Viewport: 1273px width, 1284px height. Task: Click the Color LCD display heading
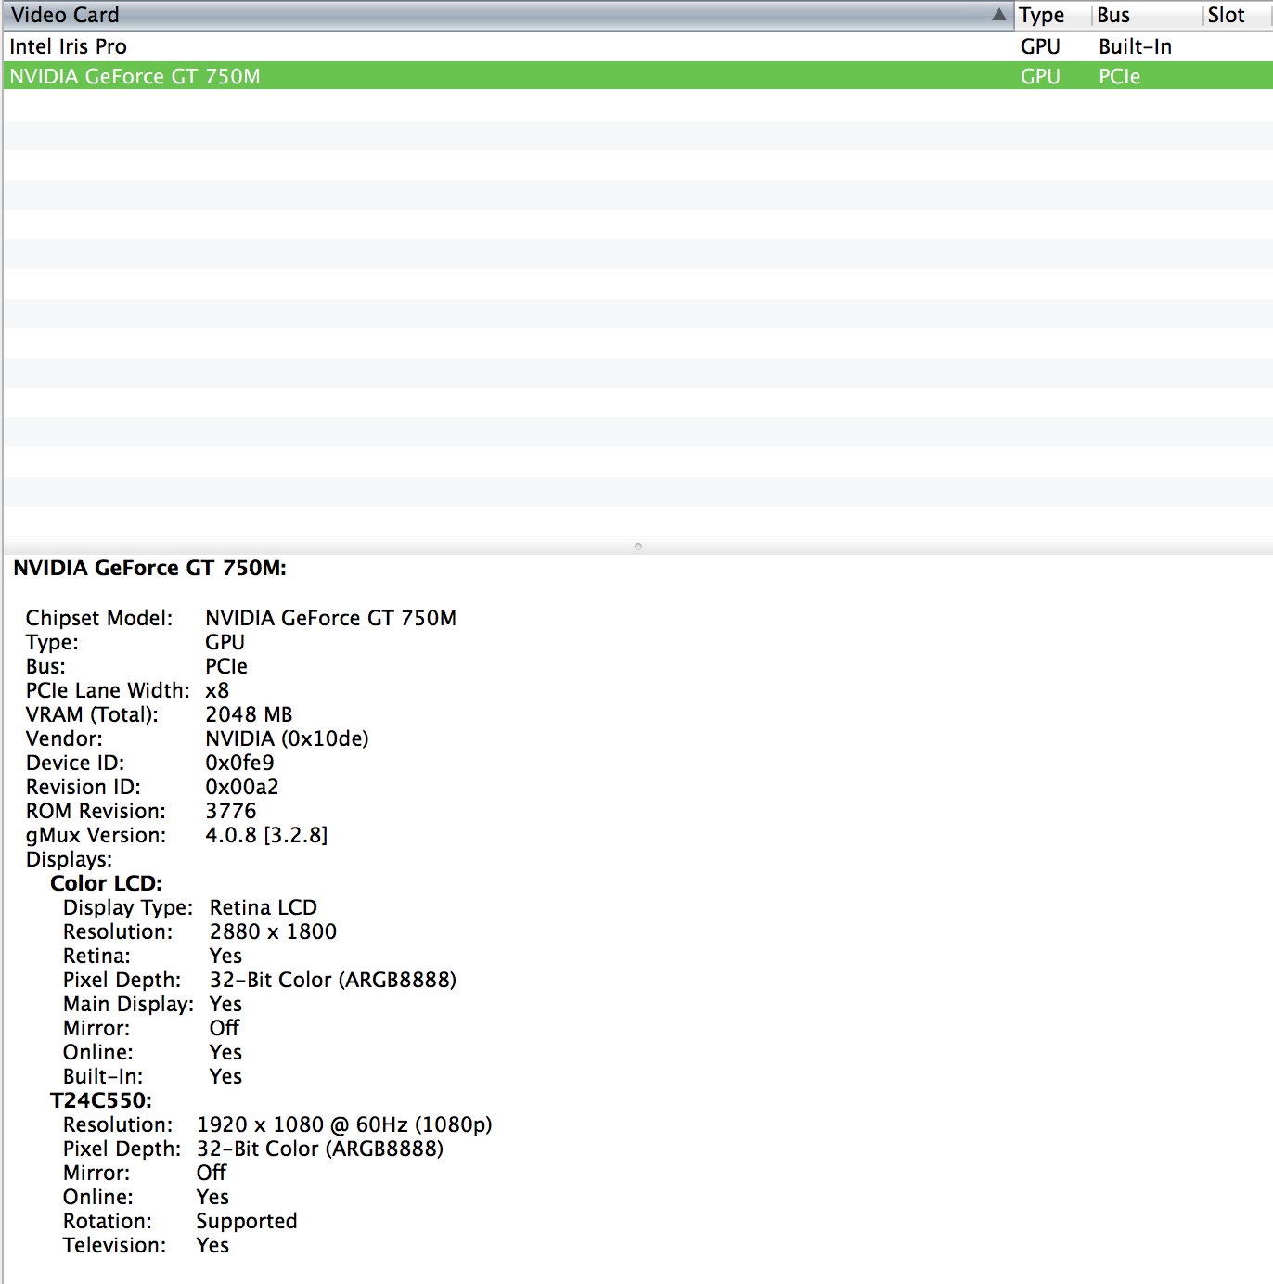tap(106, 883)
